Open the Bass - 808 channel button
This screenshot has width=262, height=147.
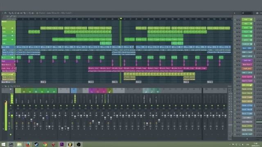coord(247,48)
